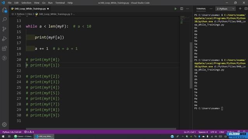Click the '# print(myF[9])' comment line
Screen dimensions: 248x139
point(43,115)
